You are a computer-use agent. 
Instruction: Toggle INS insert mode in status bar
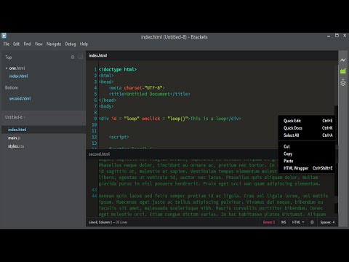coord(284,222)
